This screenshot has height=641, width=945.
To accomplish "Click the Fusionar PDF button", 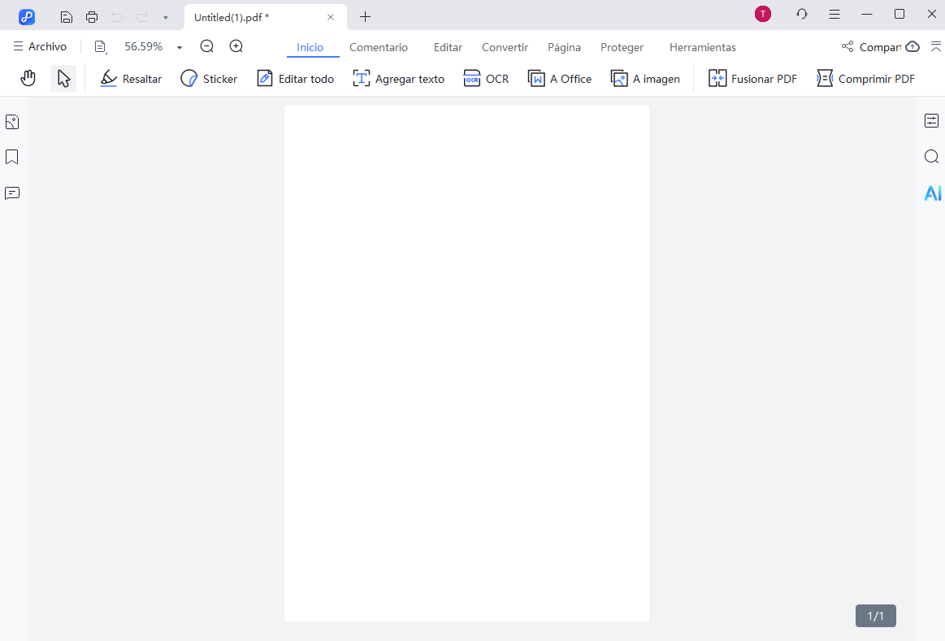I will pos(752,78).
